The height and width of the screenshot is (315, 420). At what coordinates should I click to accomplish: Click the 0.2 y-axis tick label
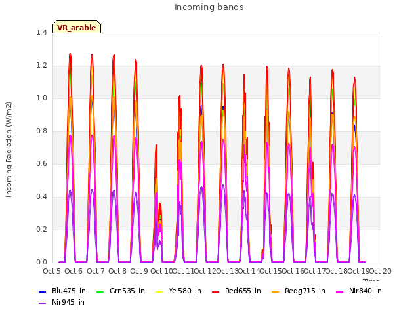(x=41, y=230)
